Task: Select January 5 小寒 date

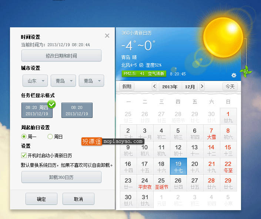Action: [228, 199]
